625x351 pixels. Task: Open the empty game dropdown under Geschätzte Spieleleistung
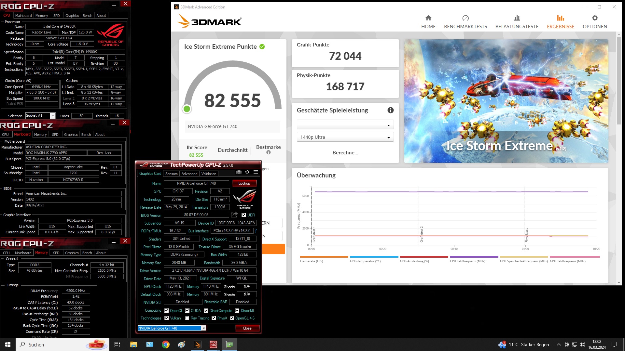pyautogui.click(x=345, y=125)
